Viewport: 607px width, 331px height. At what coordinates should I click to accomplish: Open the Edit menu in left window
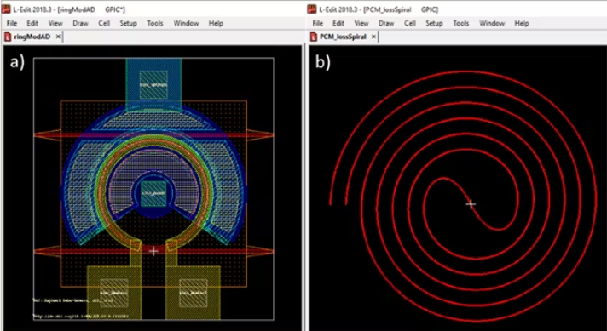[32, 23]
